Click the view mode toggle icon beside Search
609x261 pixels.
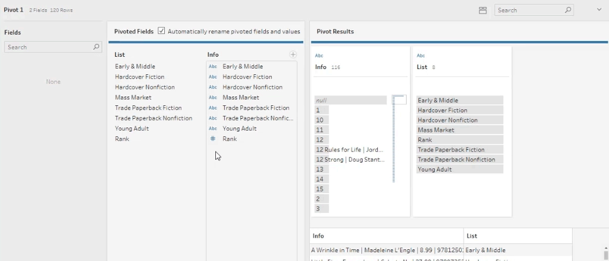(x=483, y=11)
